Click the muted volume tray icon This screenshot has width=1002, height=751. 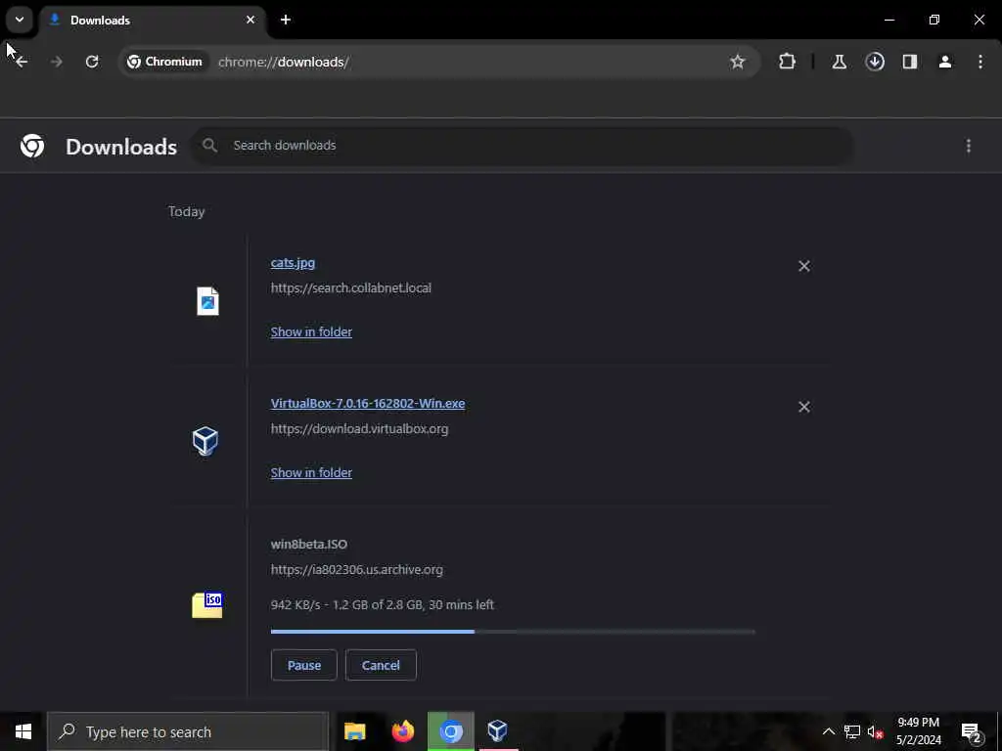point(875,731)
